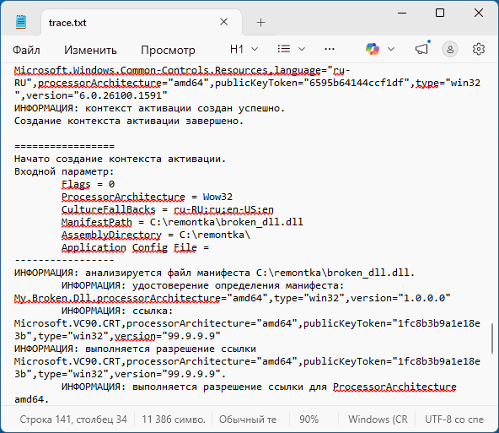Viewport: 499px width, 433px height.
Task: Click 'выполняется разрешение ссылки для ProcessorArchitecture' line
Action: (x=259, y=387)
